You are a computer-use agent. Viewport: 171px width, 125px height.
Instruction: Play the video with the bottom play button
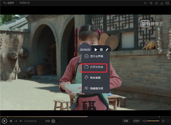[x=5, y=121]
